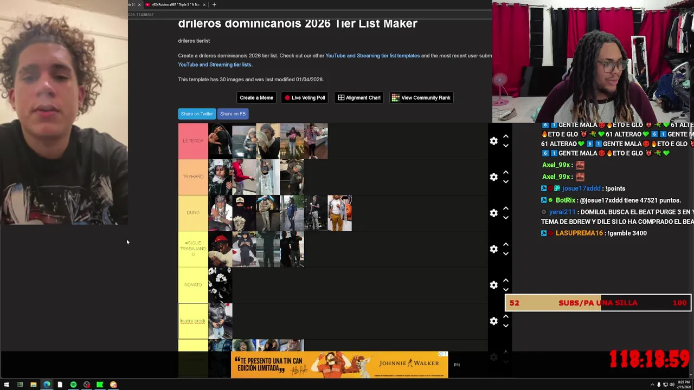The image size is (694, 390).
Task: Open settings gear for LEYENDA tier
Action: tap(493, 141)
